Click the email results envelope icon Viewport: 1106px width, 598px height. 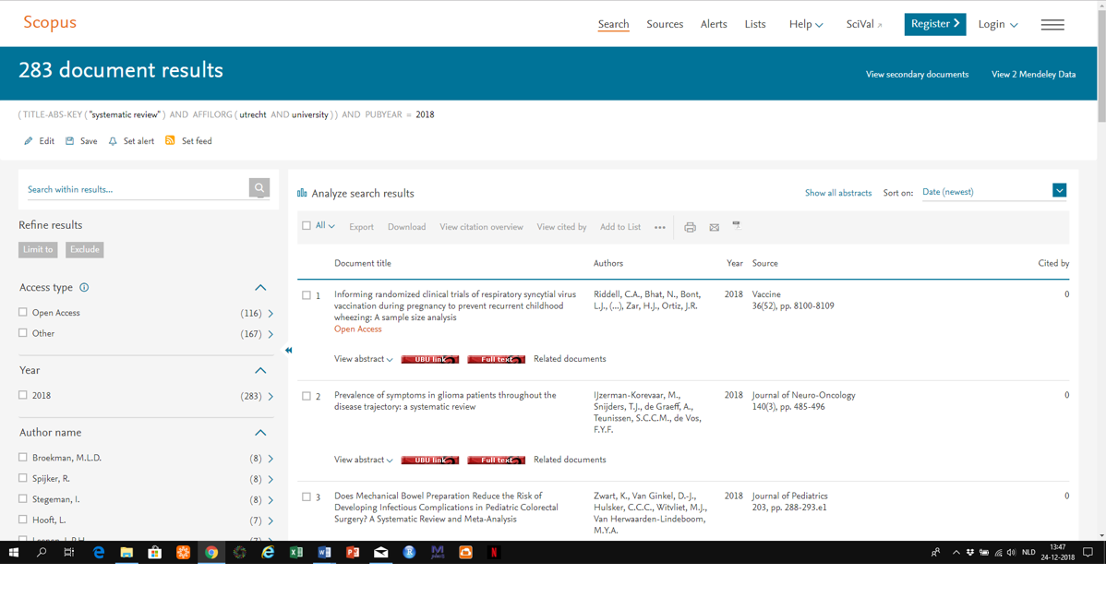tap(714, 227)
